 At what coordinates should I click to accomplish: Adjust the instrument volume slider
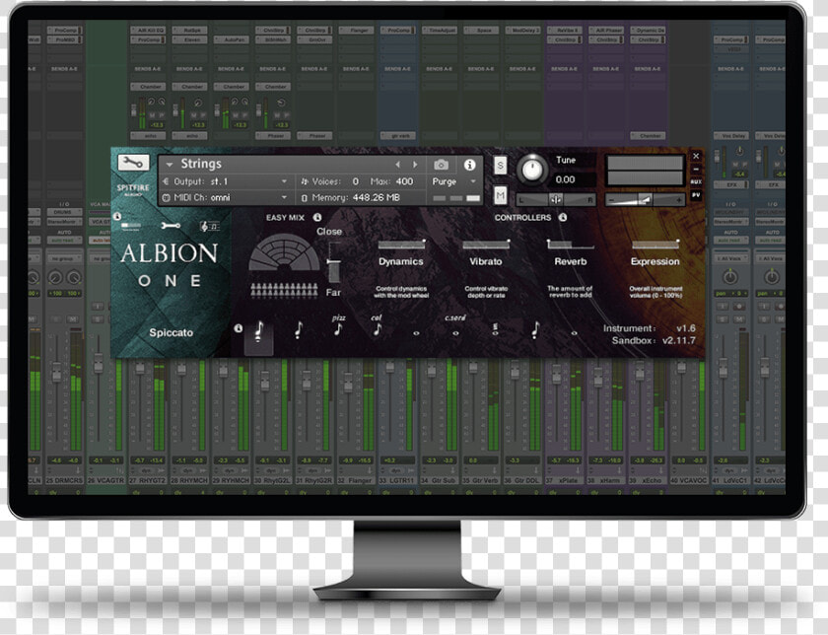[x=645, y=200]
